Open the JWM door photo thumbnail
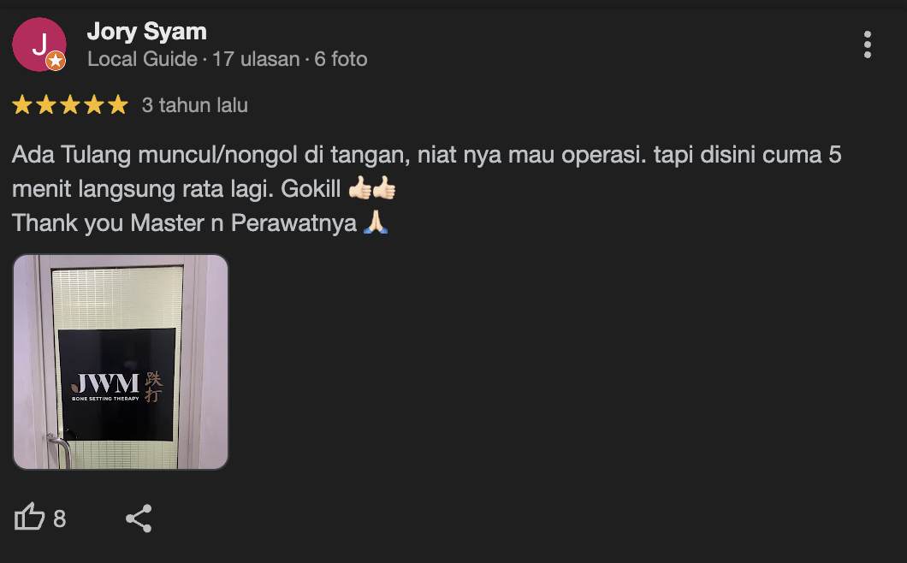This screenshot has width=907, height=563. click(121, 362)
